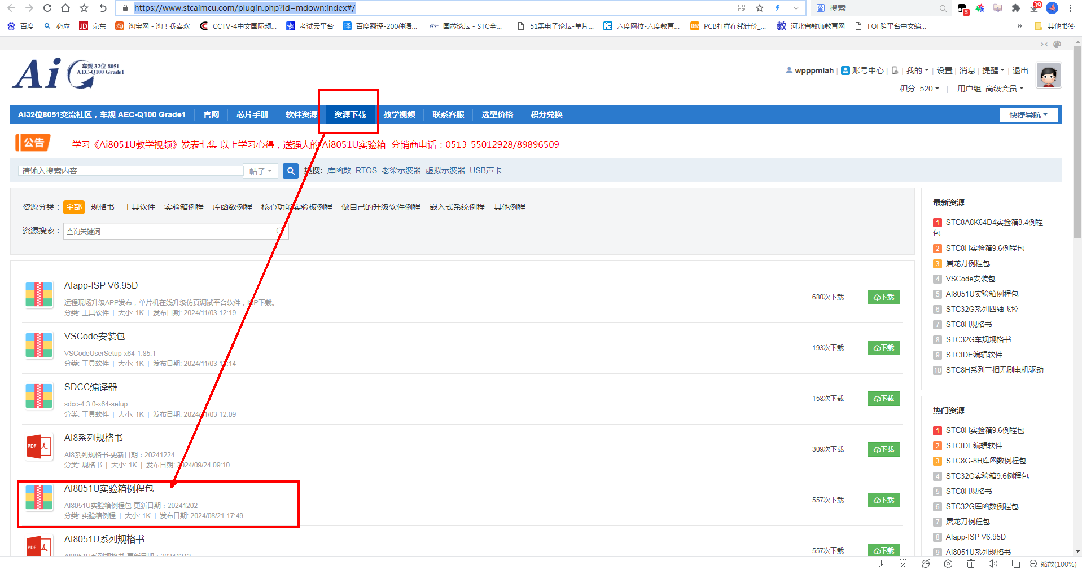Reload the current page

tap(47, 8)
